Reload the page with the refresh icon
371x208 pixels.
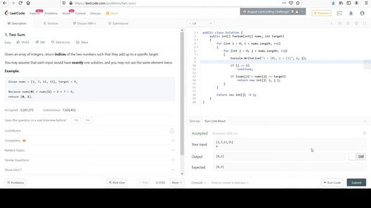21,3
